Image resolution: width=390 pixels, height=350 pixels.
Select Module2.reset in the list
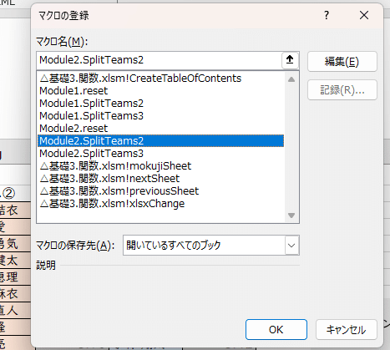161,129
